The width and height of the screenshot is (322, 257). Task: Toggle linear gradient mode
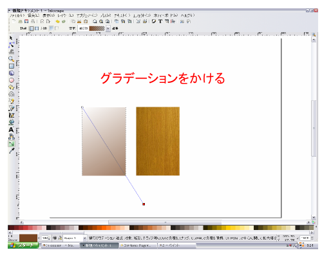pyautogui.click(x=32, y=28)
